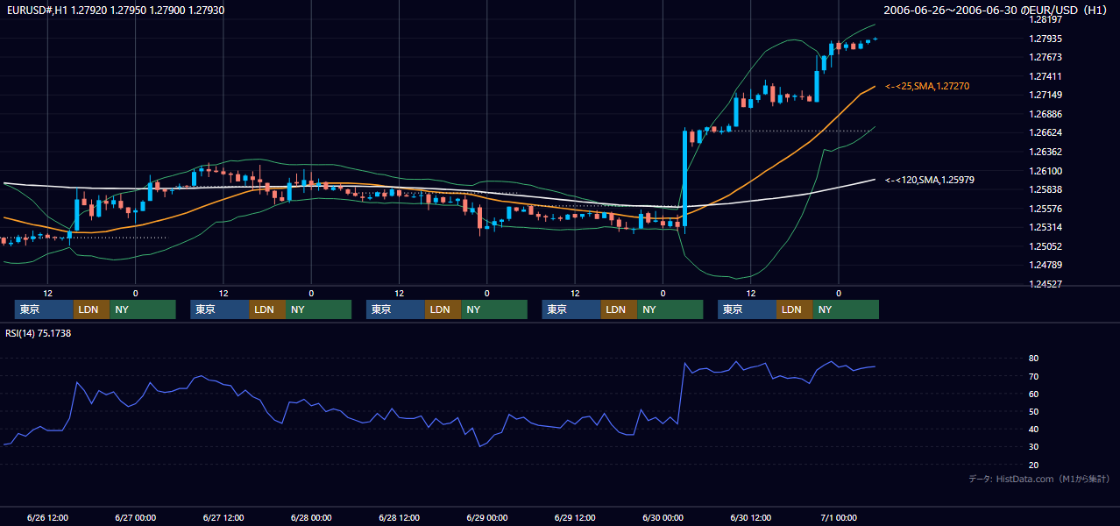Click price axis value 1.26362
Image resolution: width=1120 pixels, height=526 pixels.
click(x=1046, y=152)
